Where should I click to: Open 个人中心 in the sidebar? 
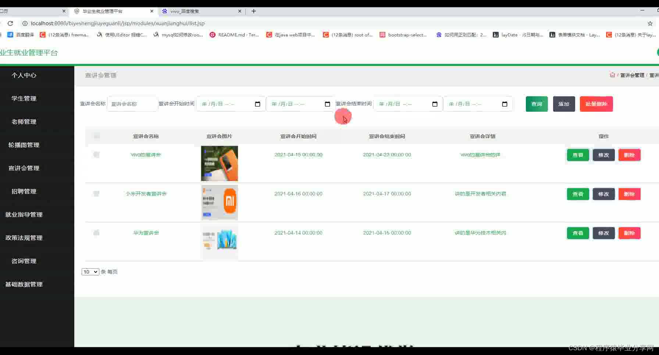point(24,75)
